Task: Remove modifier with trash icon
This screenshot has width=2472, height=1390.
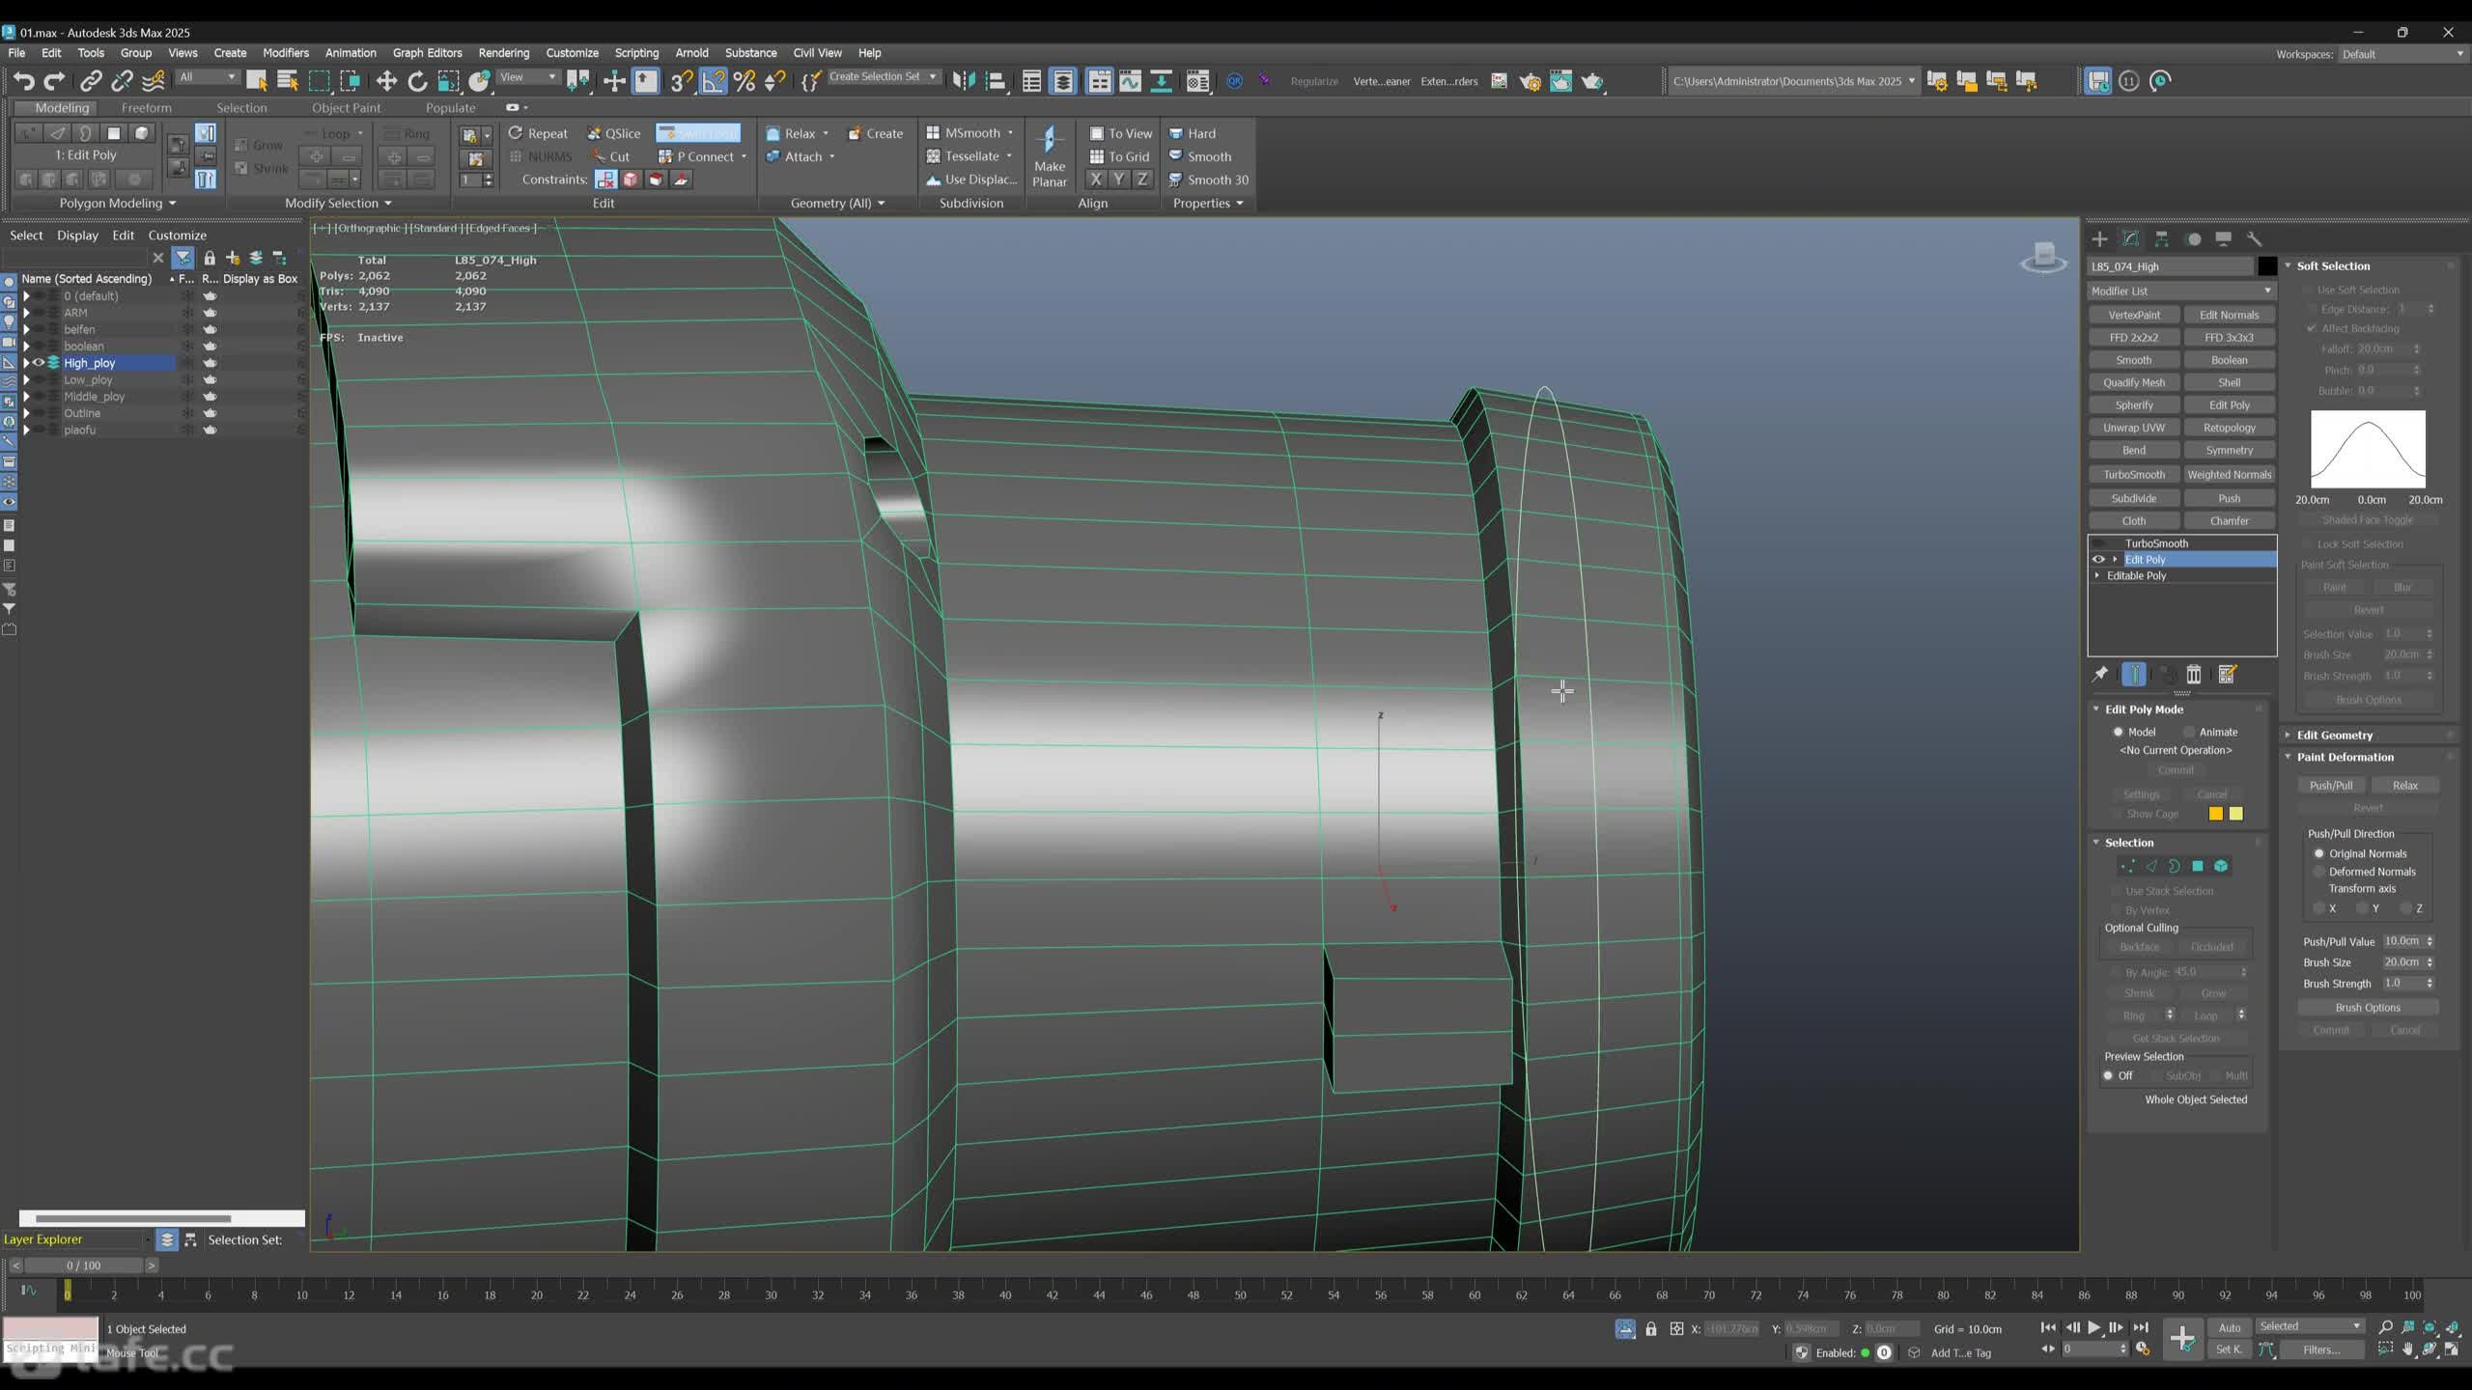Action: pyautogui.click(x=2194, y=675)
